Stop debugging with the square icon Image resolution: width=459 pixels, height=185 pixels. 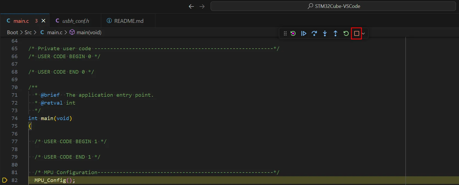point(356,33)
